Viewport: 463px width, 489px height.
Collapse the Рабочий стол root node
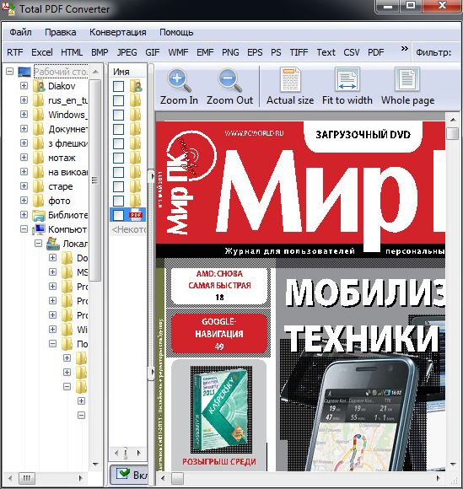click(9, 72)
